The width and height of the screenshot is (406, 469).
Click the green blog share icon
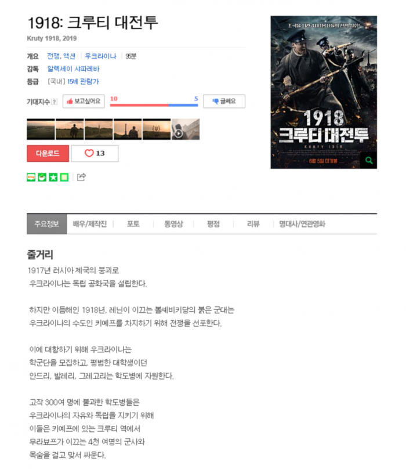pos(31,178)
